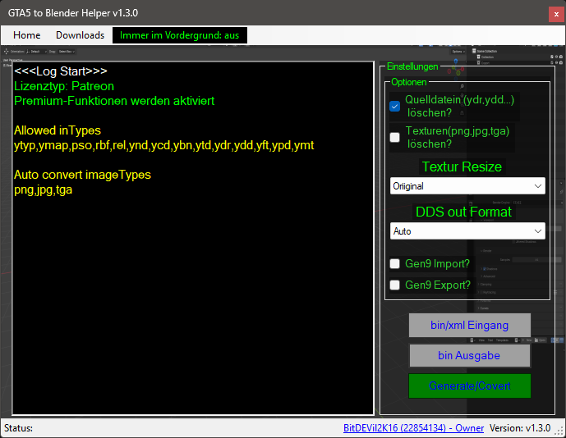Enable the 'Gen9 Import?' checkbox
Image resolution: width=566 pixels, height=438 pixels.
(x=395, y=264)
